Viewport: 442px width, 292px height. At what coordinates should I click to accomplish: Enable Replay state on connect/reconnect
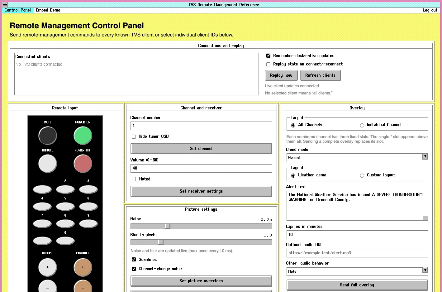pos(268,64)
